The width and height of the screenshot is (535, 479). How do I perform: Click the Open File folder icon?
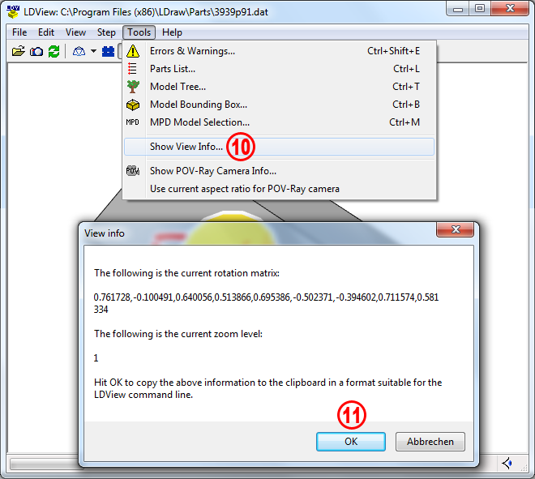pos(19,51)
